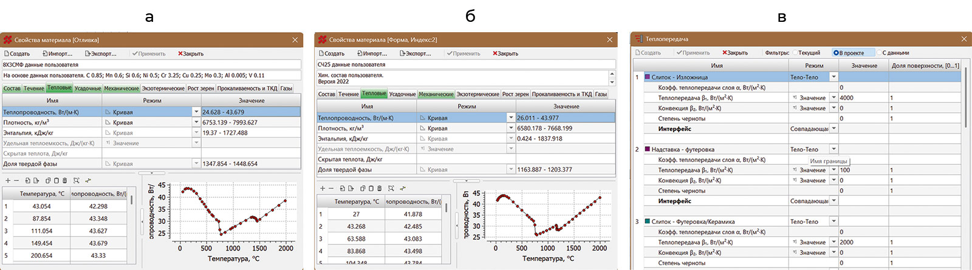Image resolution: width=972 pixels, height=270 pixels.
Task: Close Отливка material properties via Закрыть
Action: click(191, 54)
